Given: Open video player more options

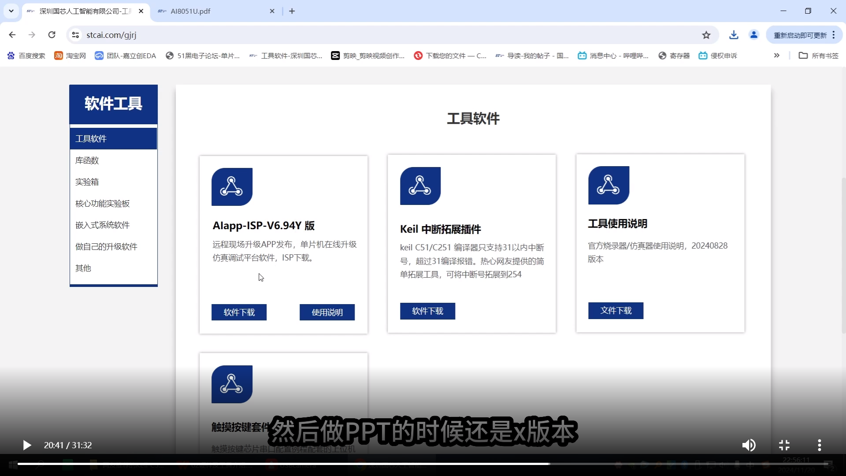Looking at the screenshot, I should coord(820,445).
